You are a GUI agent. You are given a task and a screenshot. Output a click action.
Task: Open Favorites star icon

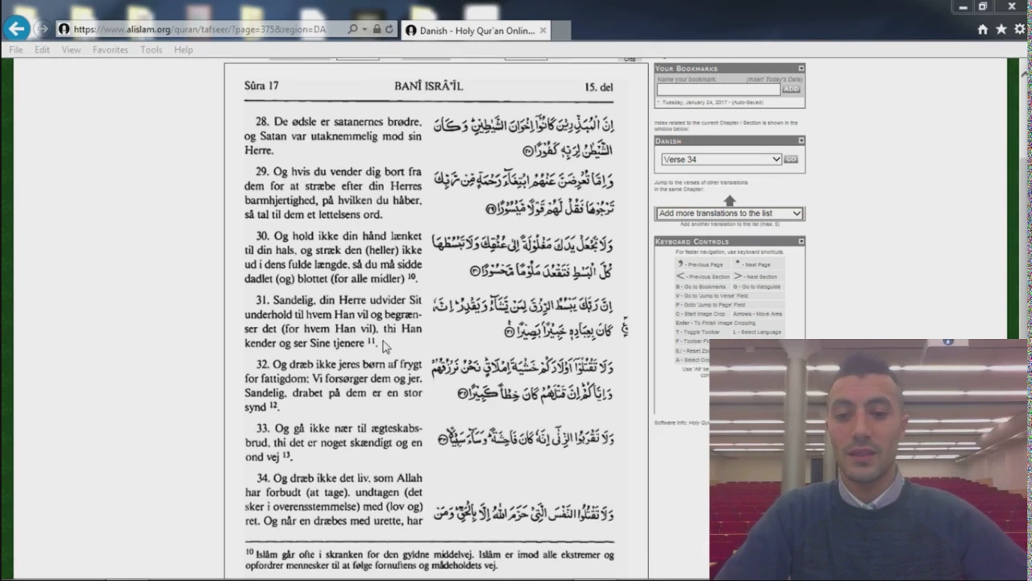1001,29
